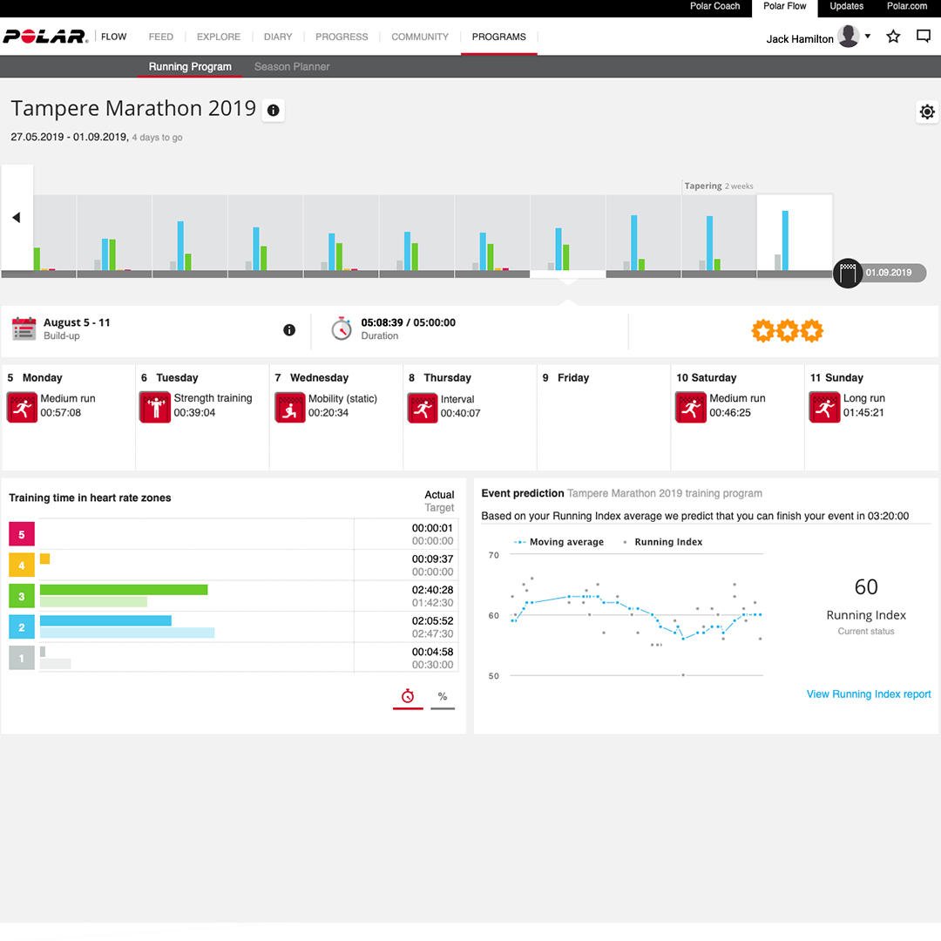Click Sunday Long run 01:45:21
Screen dimensions: 941x941
tap(864, 406)
